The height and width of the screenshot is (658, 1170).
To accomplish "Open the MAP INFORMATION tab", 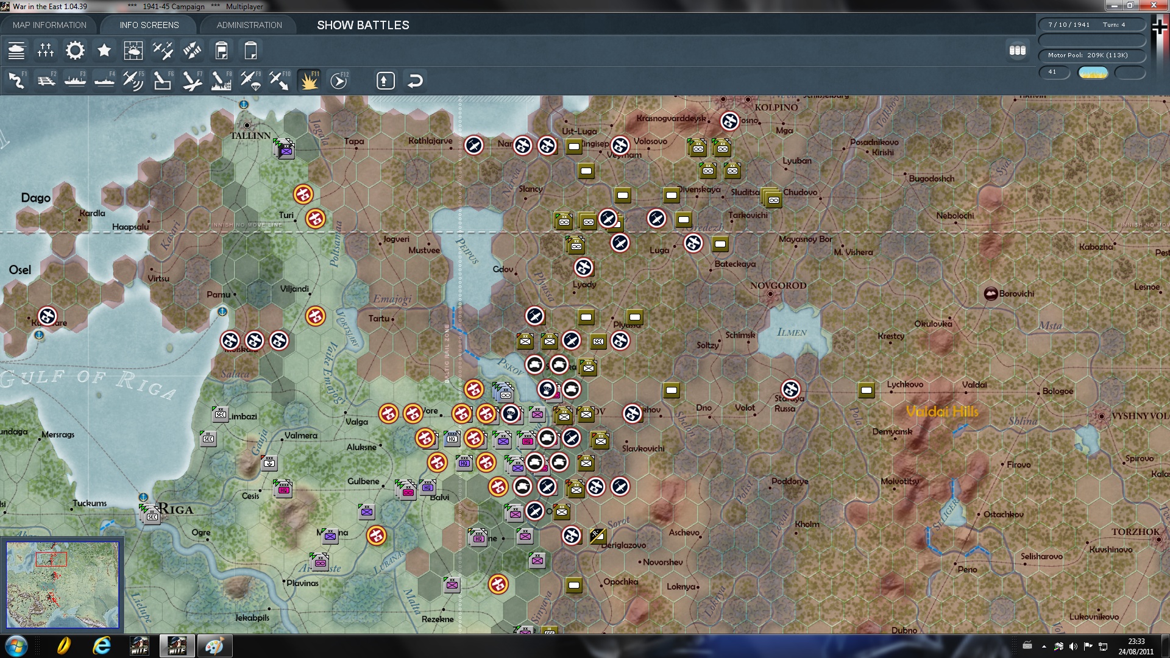I will click(x=49, y=25).
